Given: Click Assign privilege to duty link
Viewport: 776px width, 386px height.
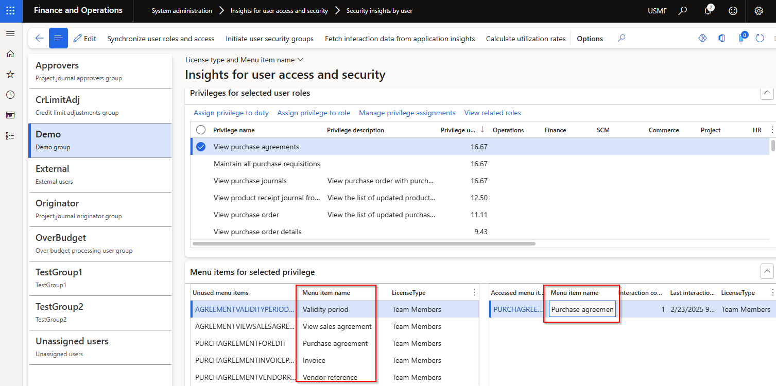Looking at the screenshot, I should [231, 113].
